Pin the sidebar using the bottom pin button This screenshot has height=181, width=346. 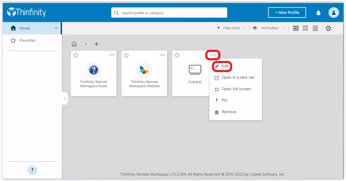[x=32, y=170]
